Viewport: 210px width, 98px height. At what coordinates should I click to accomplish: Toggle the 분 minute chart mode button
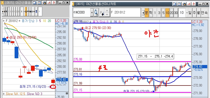click(147, 13)
